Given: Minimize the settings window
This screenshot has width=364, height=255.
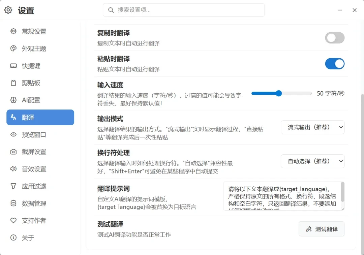Looking at the screenshot, I should click(340, 10).
